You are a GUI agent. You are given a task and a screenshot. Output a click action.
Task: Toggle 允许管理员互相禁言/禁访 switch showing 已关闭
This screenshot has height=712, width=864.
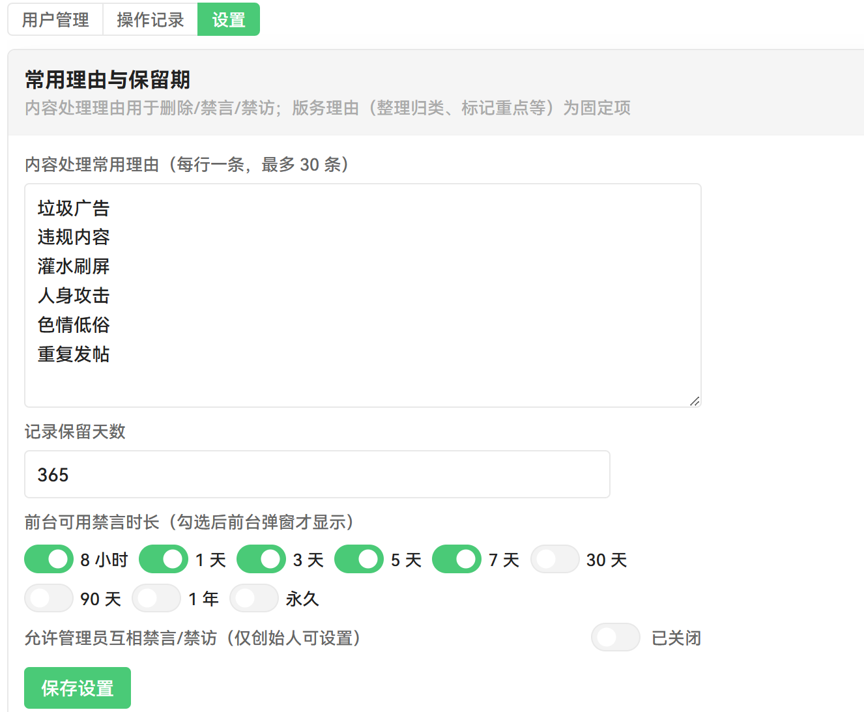616,637
